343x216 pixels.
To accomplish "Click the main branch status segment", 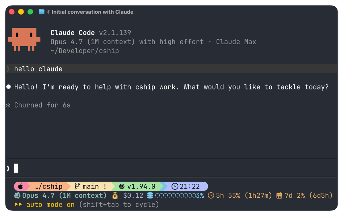I will tap(90, 186).
